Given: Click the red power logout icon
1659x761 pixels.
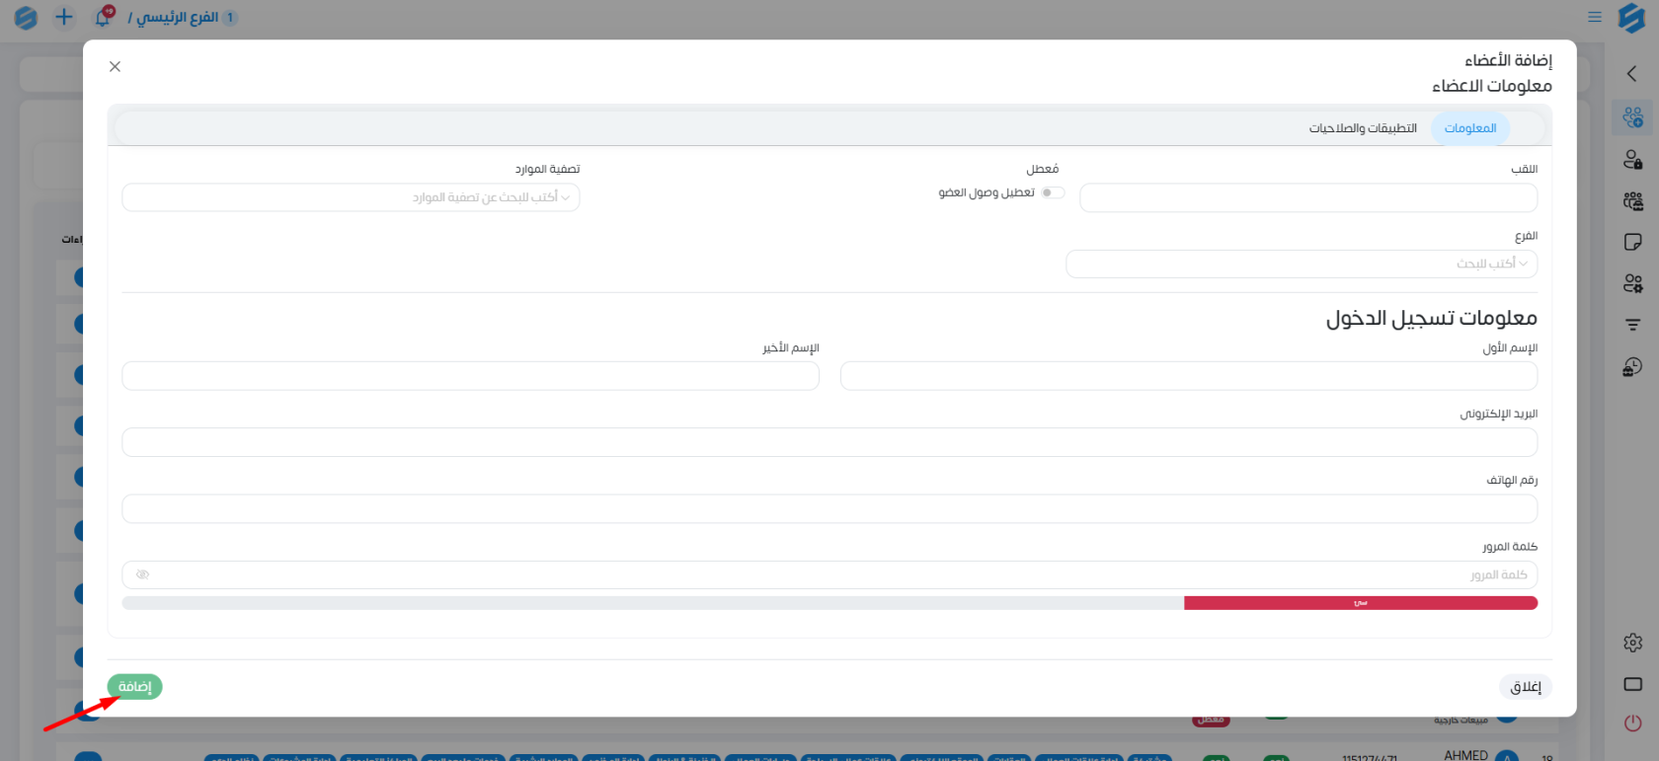Looking at the screenshot, I should [x=1632, y=723].
